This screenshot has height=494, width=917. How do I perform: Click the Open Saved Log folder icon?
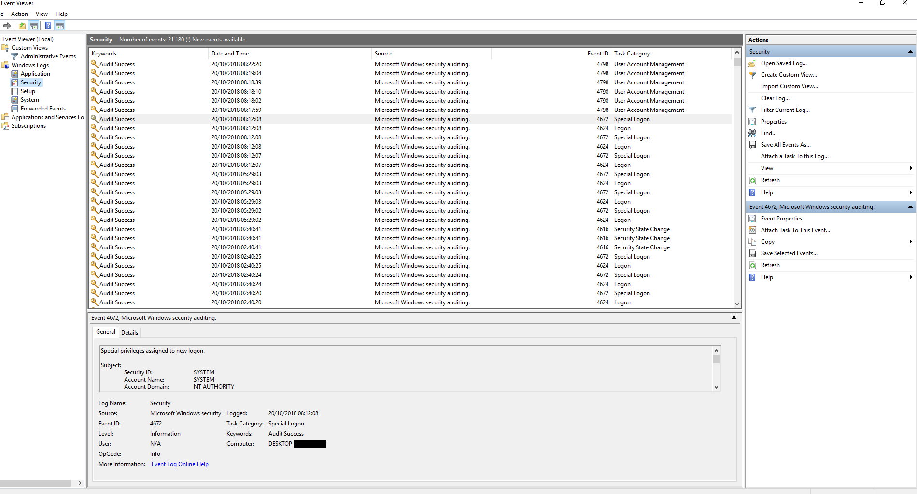click(752, 64)
